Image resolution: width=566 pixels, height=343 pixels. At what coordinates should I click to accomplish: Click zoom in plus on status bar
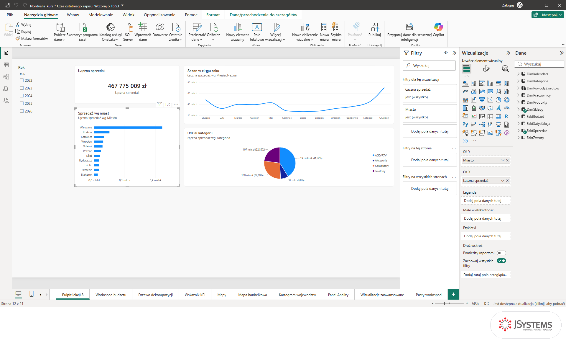pyautogui.click(x=467, y=303)
